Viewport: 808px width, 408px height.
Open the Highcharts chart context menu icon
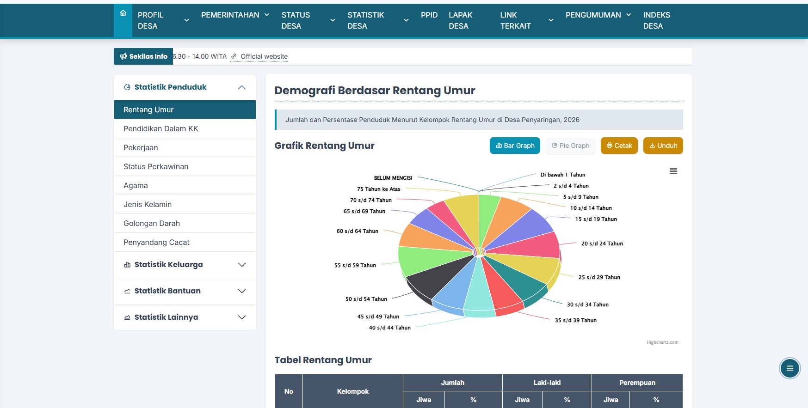(673, 171)
